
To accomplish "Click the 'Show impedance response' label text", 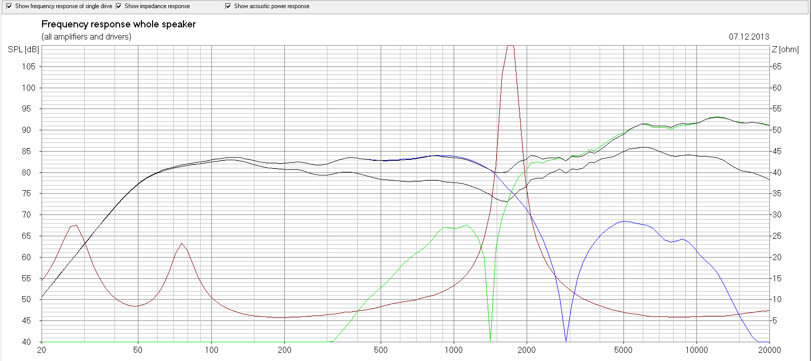I will point(157,6).
